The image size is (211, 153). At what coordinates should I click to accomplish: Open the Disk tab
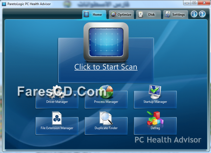(148, 15)
